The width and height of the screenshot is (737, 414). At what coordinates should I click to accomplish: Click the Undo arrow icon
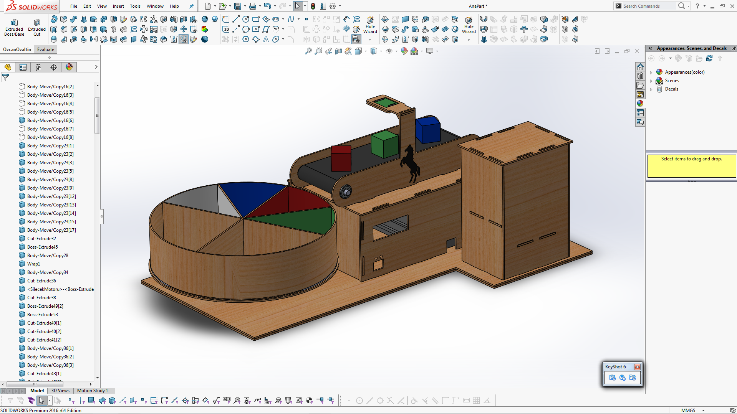point(268,6)
